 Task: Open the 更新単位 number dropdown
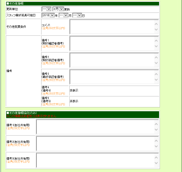[x=46, y=9]
